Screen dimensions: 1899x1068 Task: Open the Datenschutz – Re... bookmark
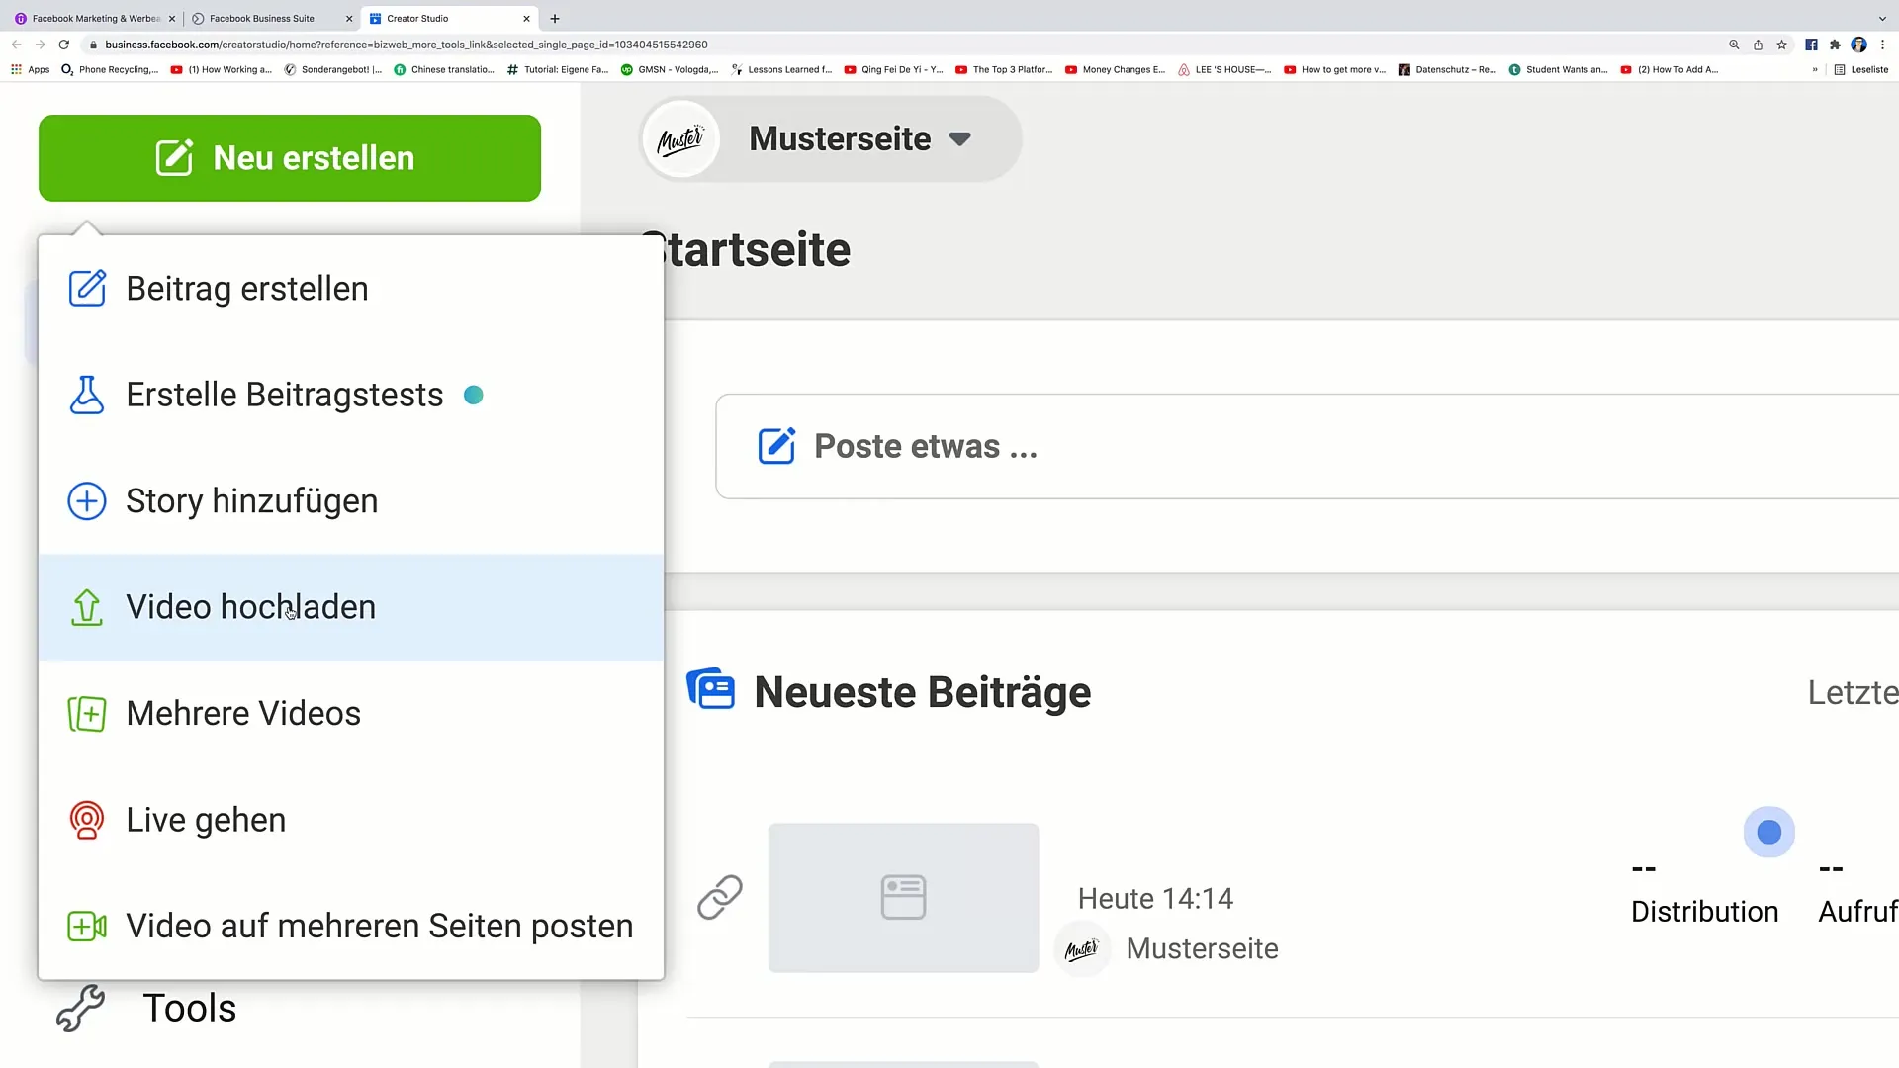click(x=1447, y=70)
